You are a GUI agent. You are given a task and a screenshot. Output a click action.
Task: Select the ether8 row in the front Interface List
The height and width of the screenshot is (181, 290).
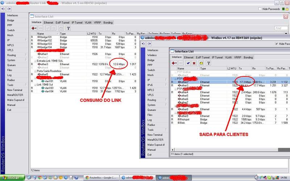[230, 109]
